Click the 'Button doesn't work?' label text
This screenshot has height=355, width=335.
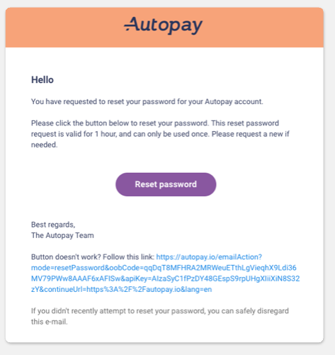point(66,257)
